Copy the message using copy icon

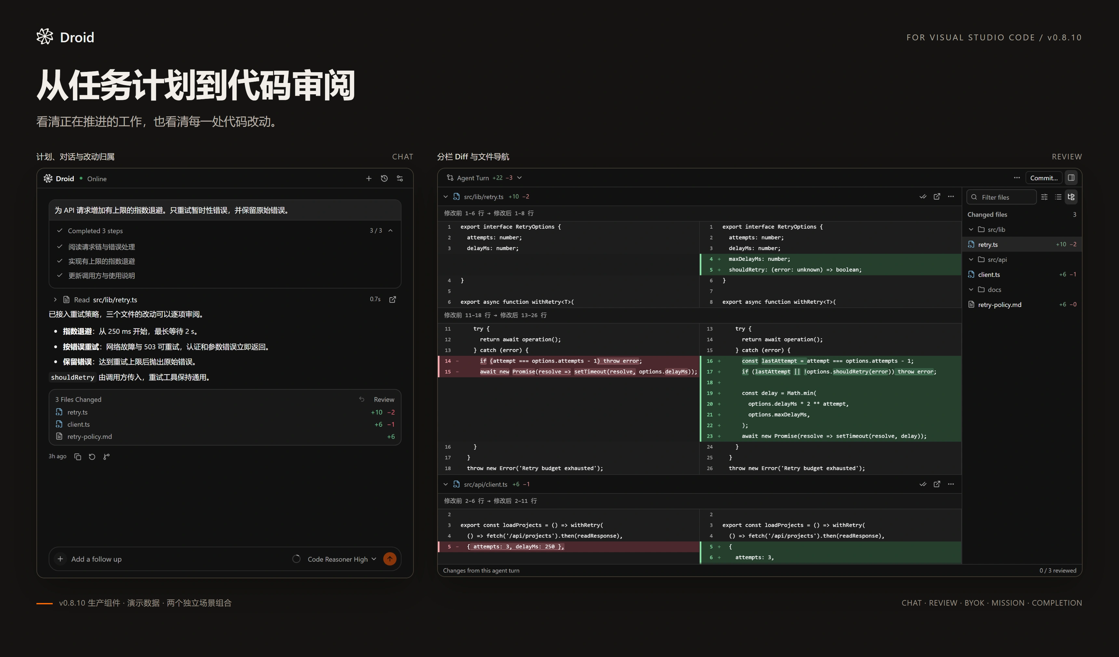click(78, 457)
